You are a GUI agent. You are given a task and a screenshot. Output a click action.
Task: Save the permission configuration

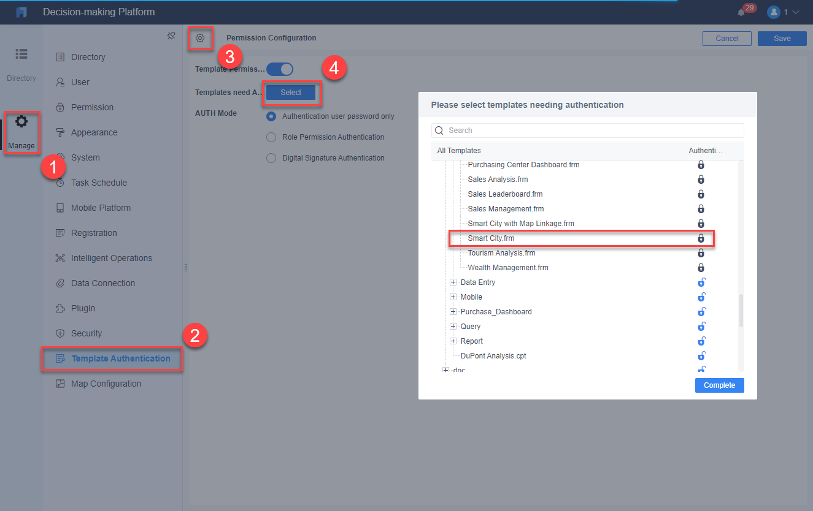click(782, 38)
